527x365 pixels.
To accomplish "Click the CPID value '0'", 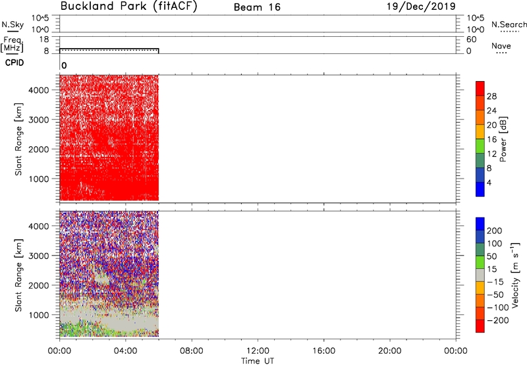I will pyautogui.click(x=64, y=66).
